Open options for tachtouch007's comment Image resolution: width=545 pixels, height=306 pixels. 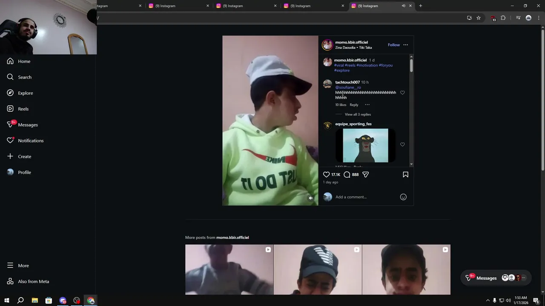[x=367, y=105]
